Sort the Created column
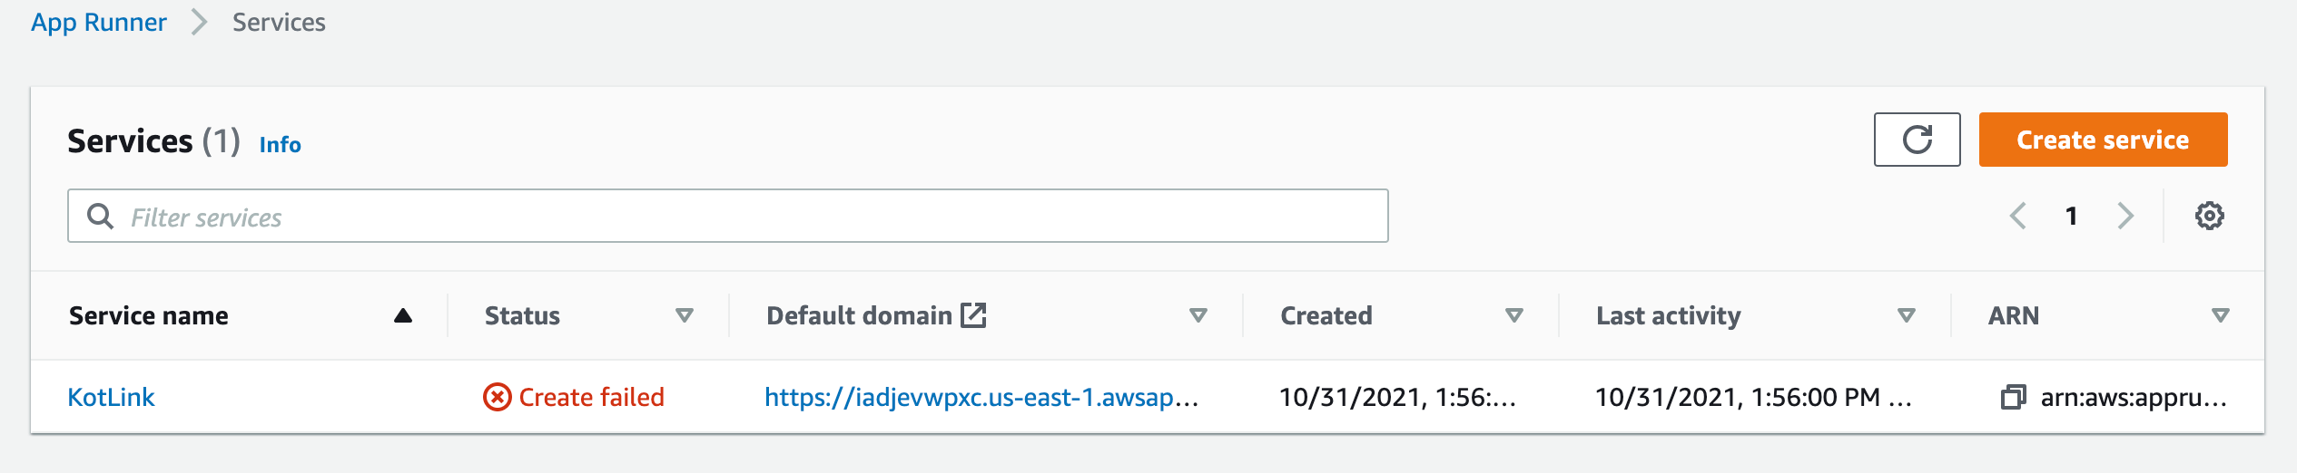This screenshot has height=473, width=2297. pos(1514,315)
